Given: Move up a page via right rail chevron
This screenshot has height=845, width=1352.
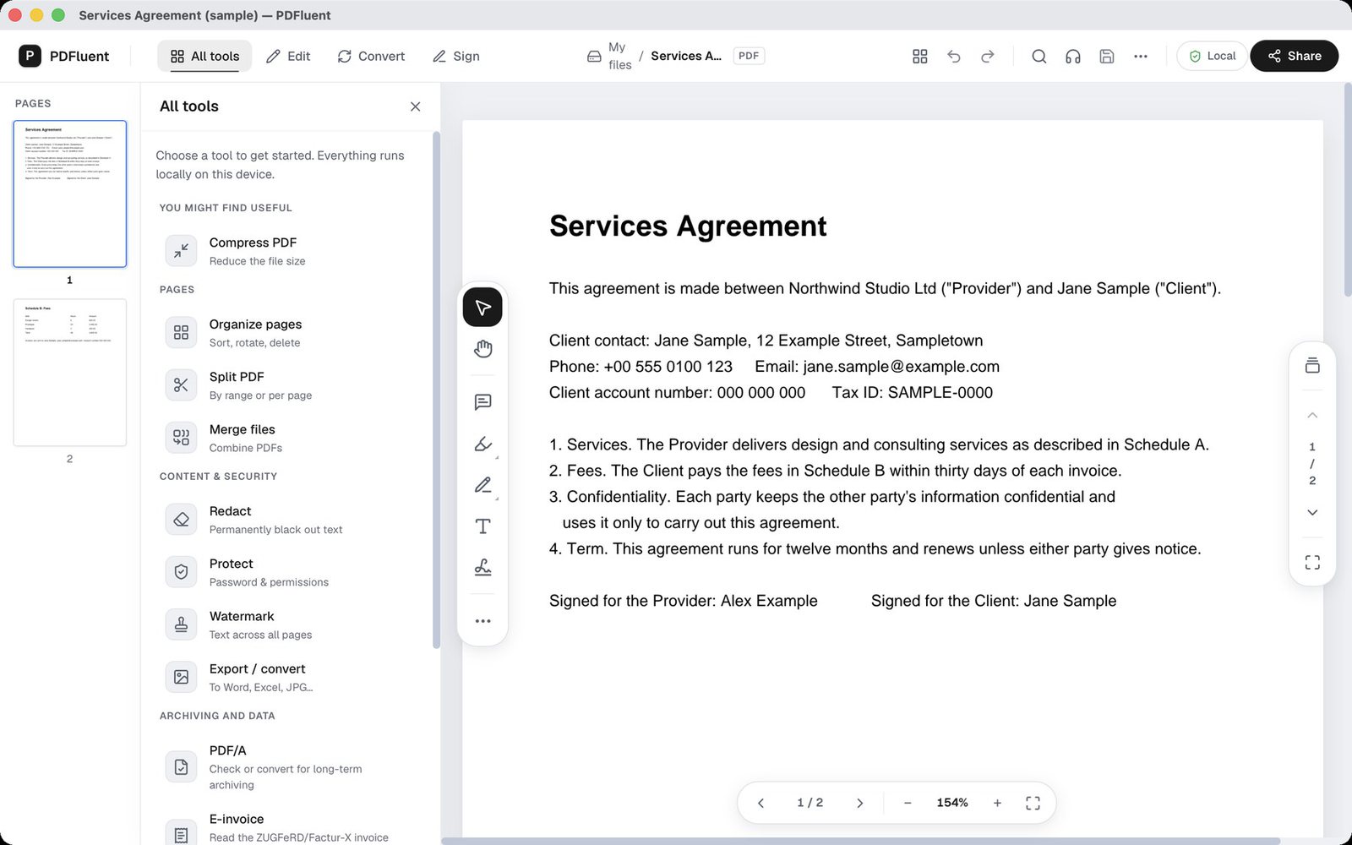Looking at the screenshot, I should pyautogui.click(x=1312, y=415).
